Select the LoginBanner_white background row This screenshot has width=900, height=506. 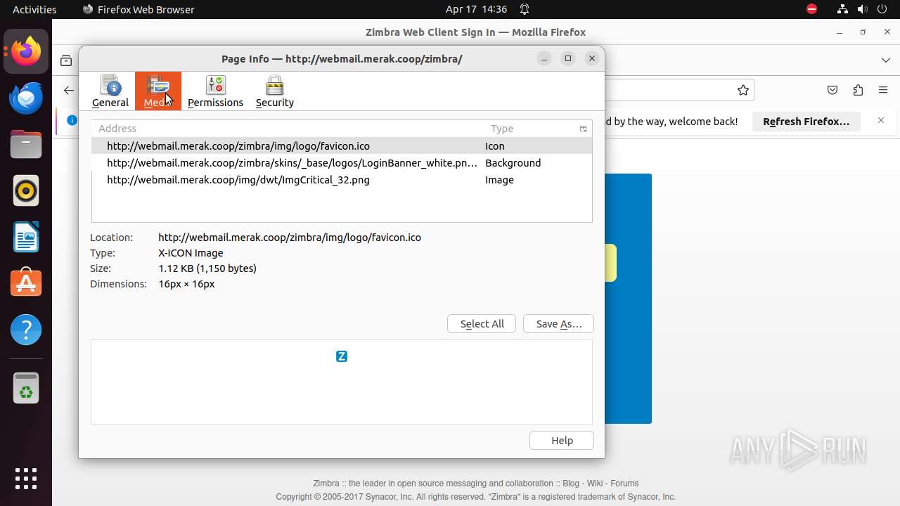342,163
